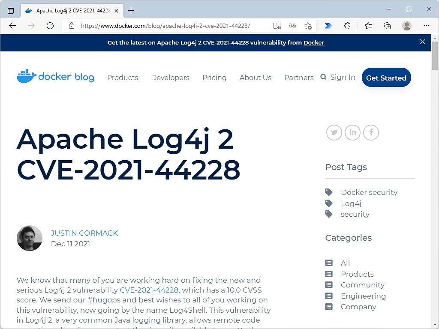Open the Log4j post tag

pyautogui.click(x=351, y=203)
